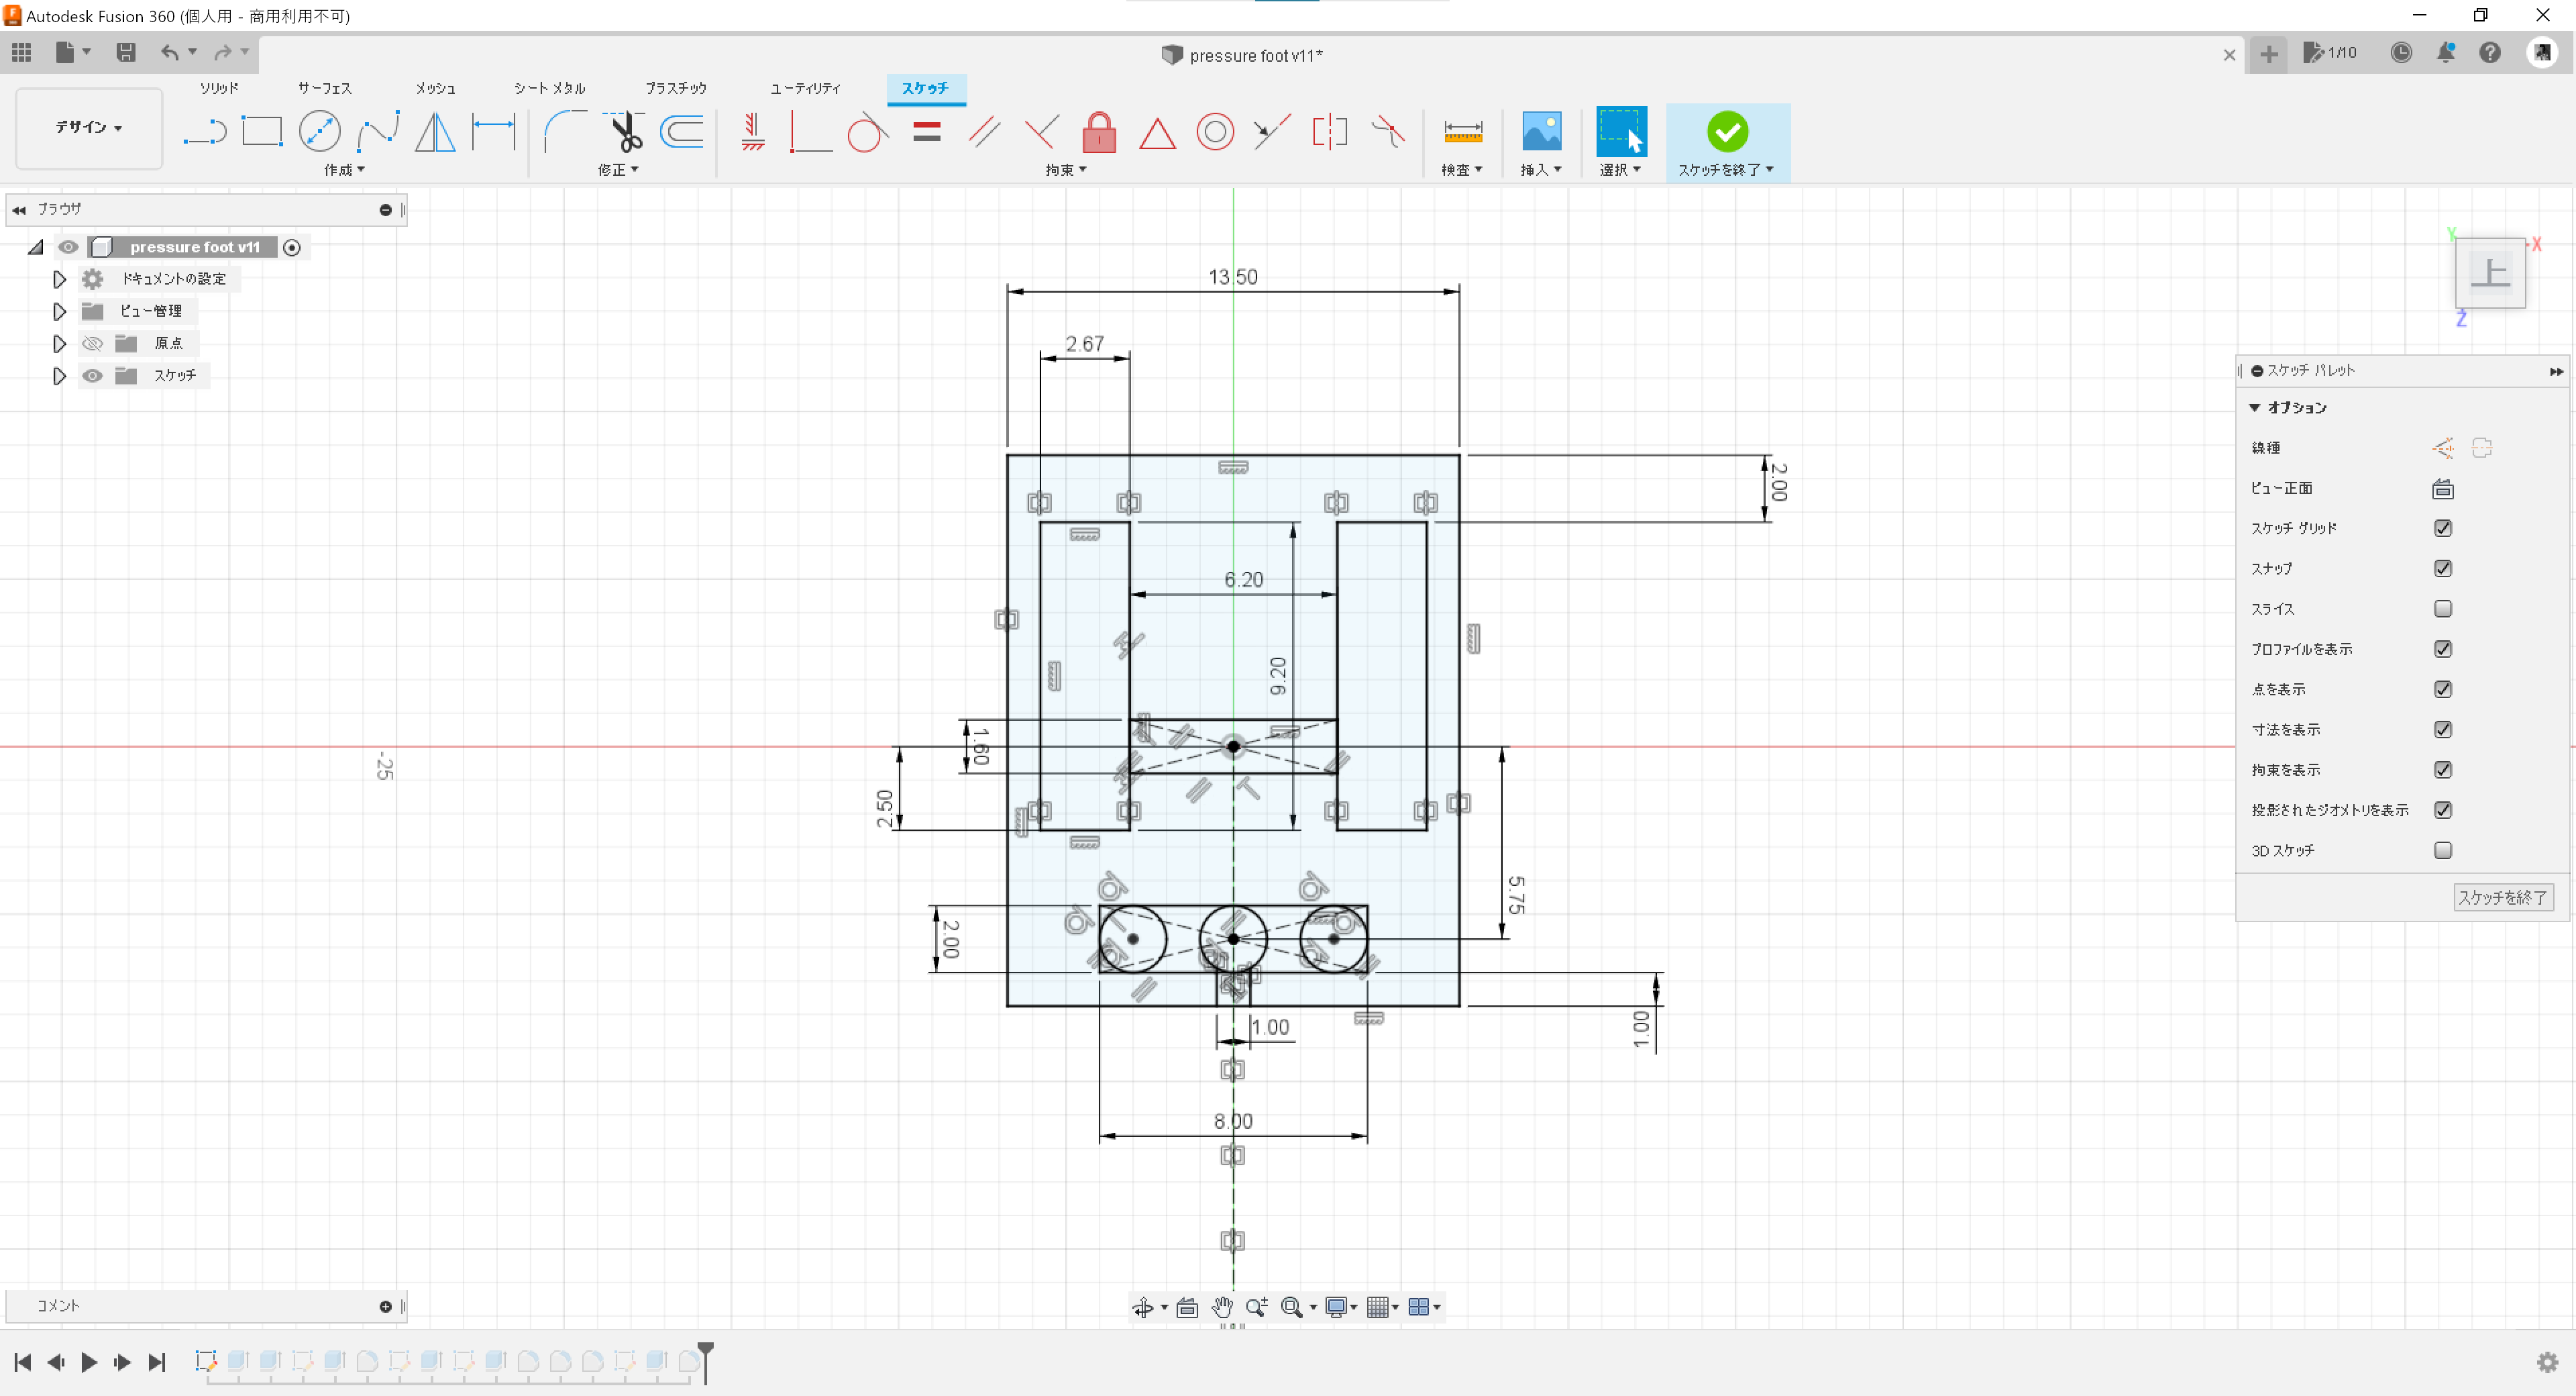This screenshot has height=1396, width=2576.
Task: Apply the Fix/Lock constraint
Action: [x=1098, y=131]
